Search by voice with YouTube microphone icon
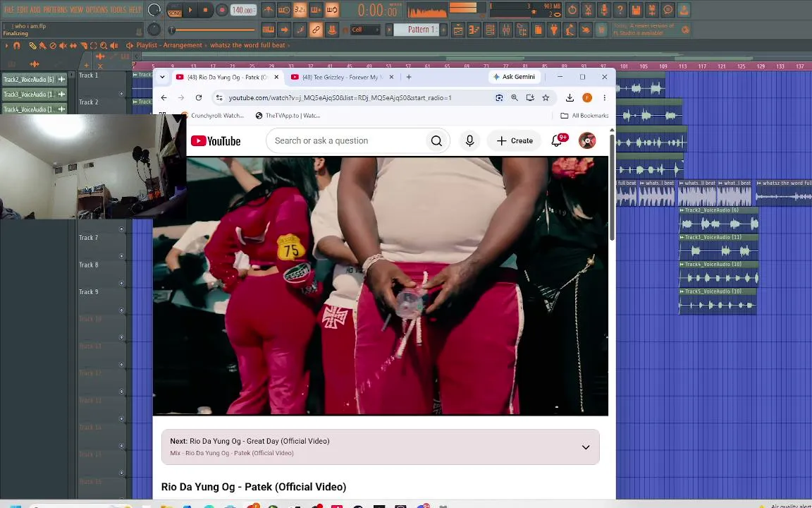Viewport: 812px width, 508px height. click(x=469, y=140)
